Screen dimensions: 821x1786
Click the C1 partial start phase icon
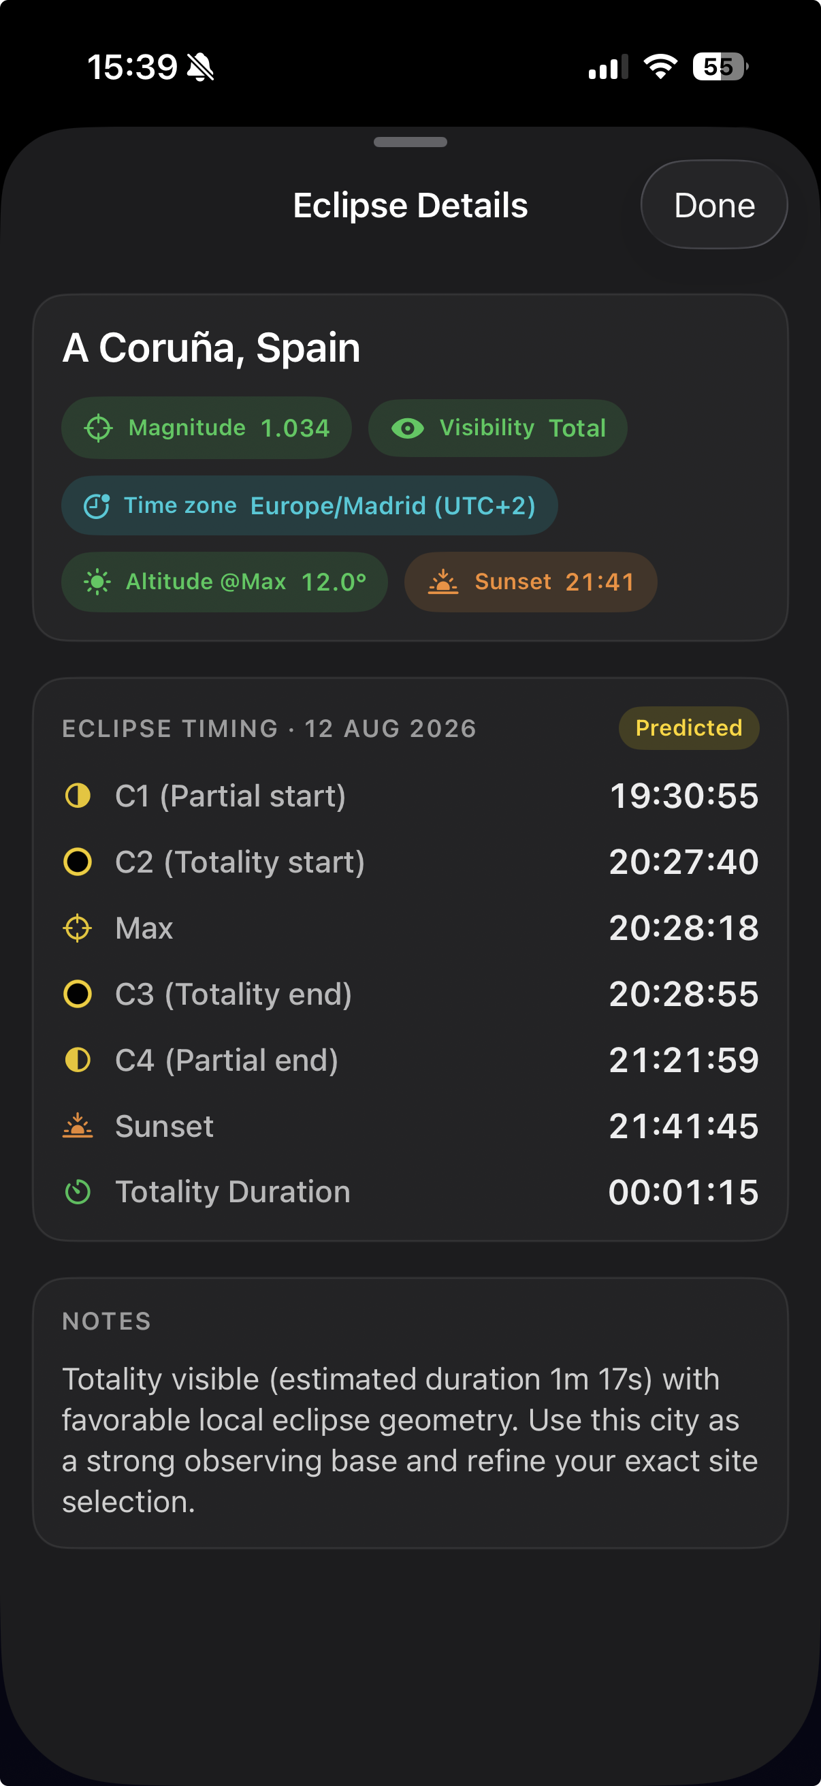(x=78, y=796)
